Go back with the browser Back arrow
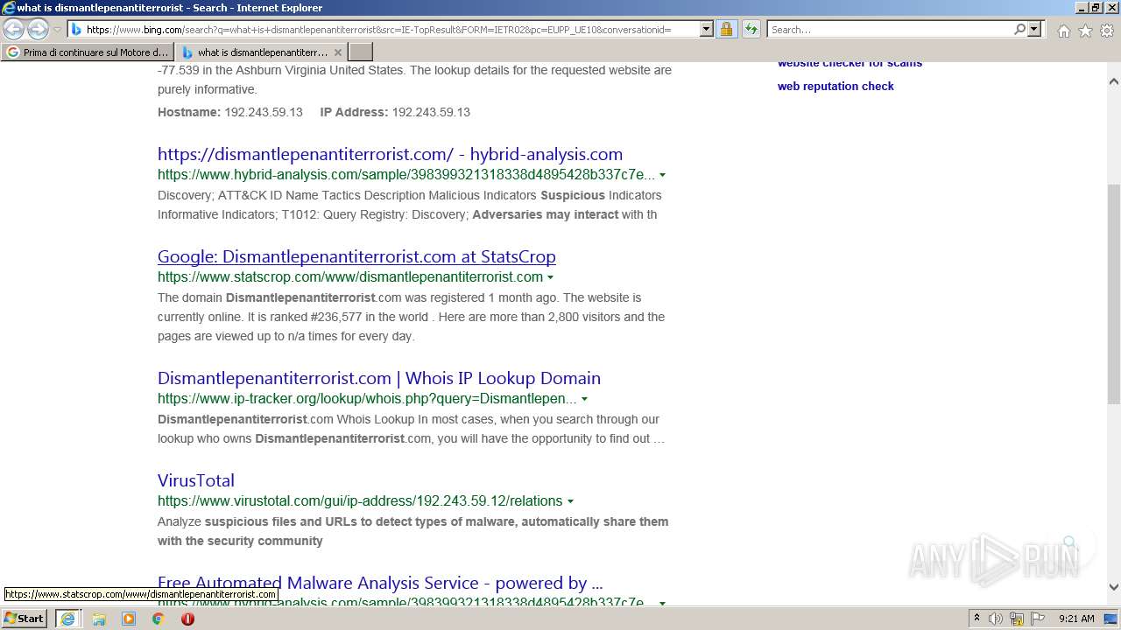 pos(13,29)
